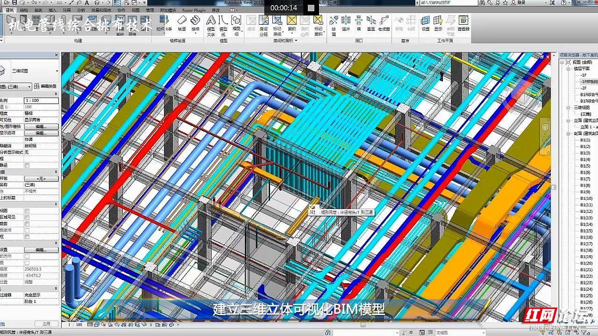Select the 楼梯 (stairs) tool icon
The width and height of the screenshot is (598, 336).
click(x=195, y=21)
